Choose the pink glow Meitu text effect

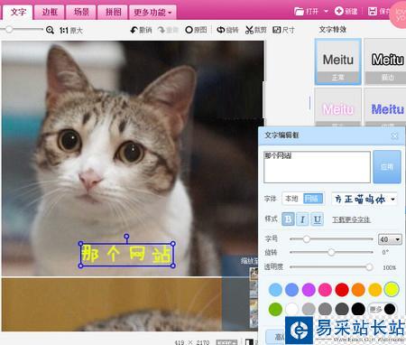[x=338, y=107]
